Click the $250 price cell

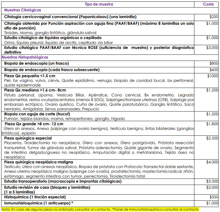[214, 17]
